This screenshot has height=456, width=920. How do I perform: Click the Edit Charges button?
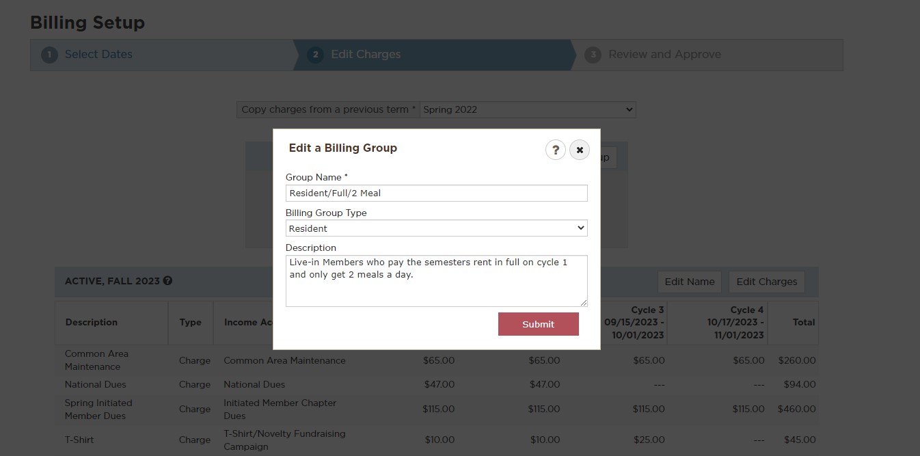click(x=766, y=282)
